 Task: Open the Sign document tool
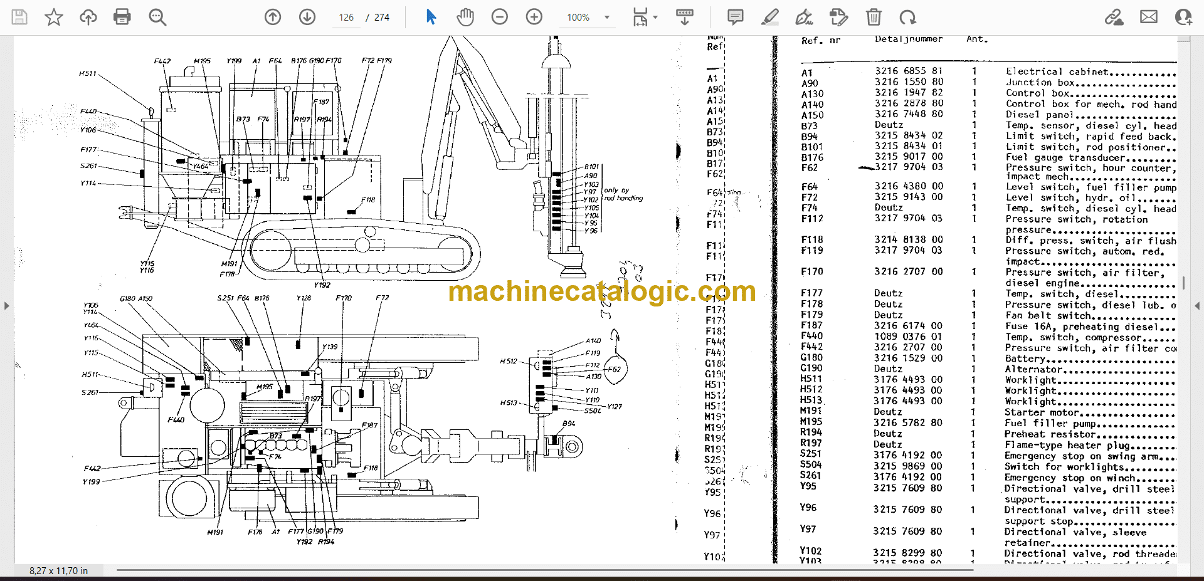coord(804,17)
